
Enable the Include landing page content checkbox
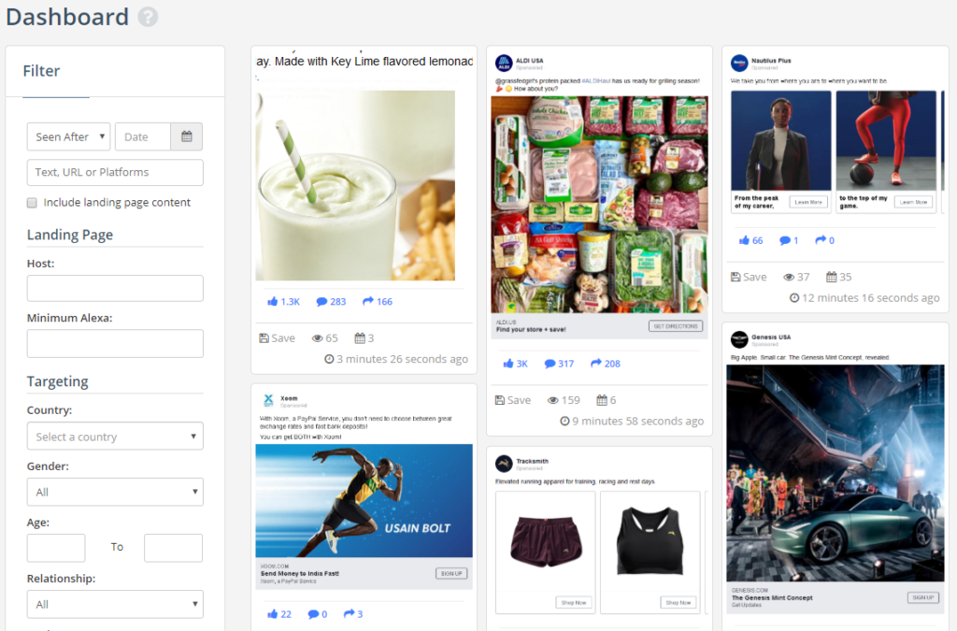(31, 202)
